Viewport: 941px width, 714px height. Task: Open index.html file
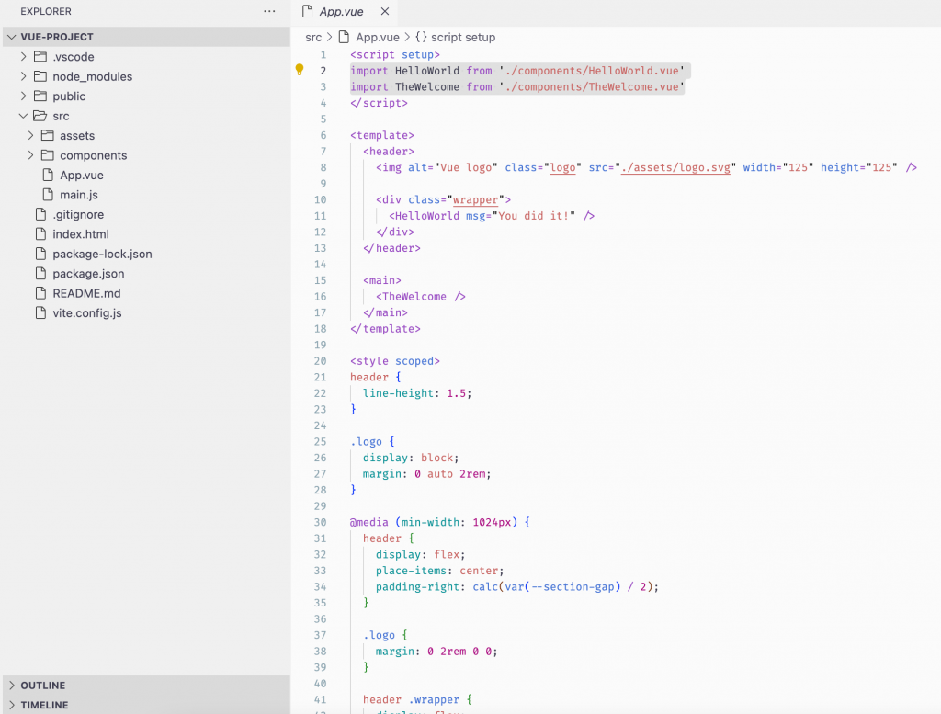pos(81,234)
